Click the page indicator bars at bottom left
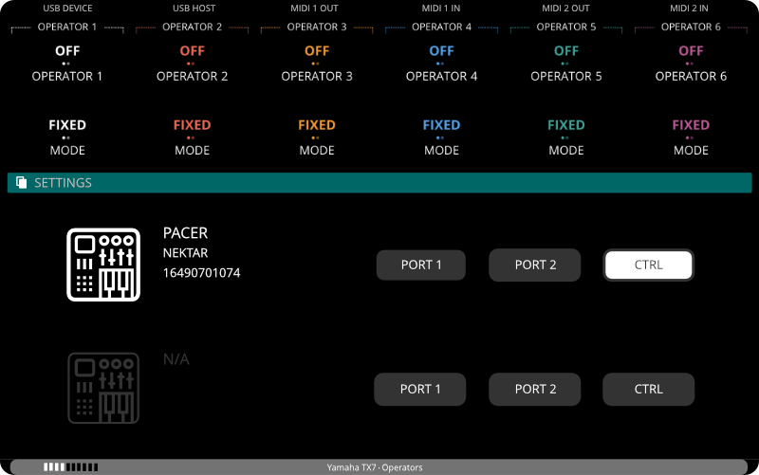This screenshot has height=475, width=759. coord(70,467)
